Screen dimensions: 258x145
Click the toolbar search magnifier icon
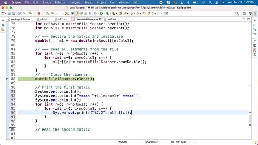[237, 13]
